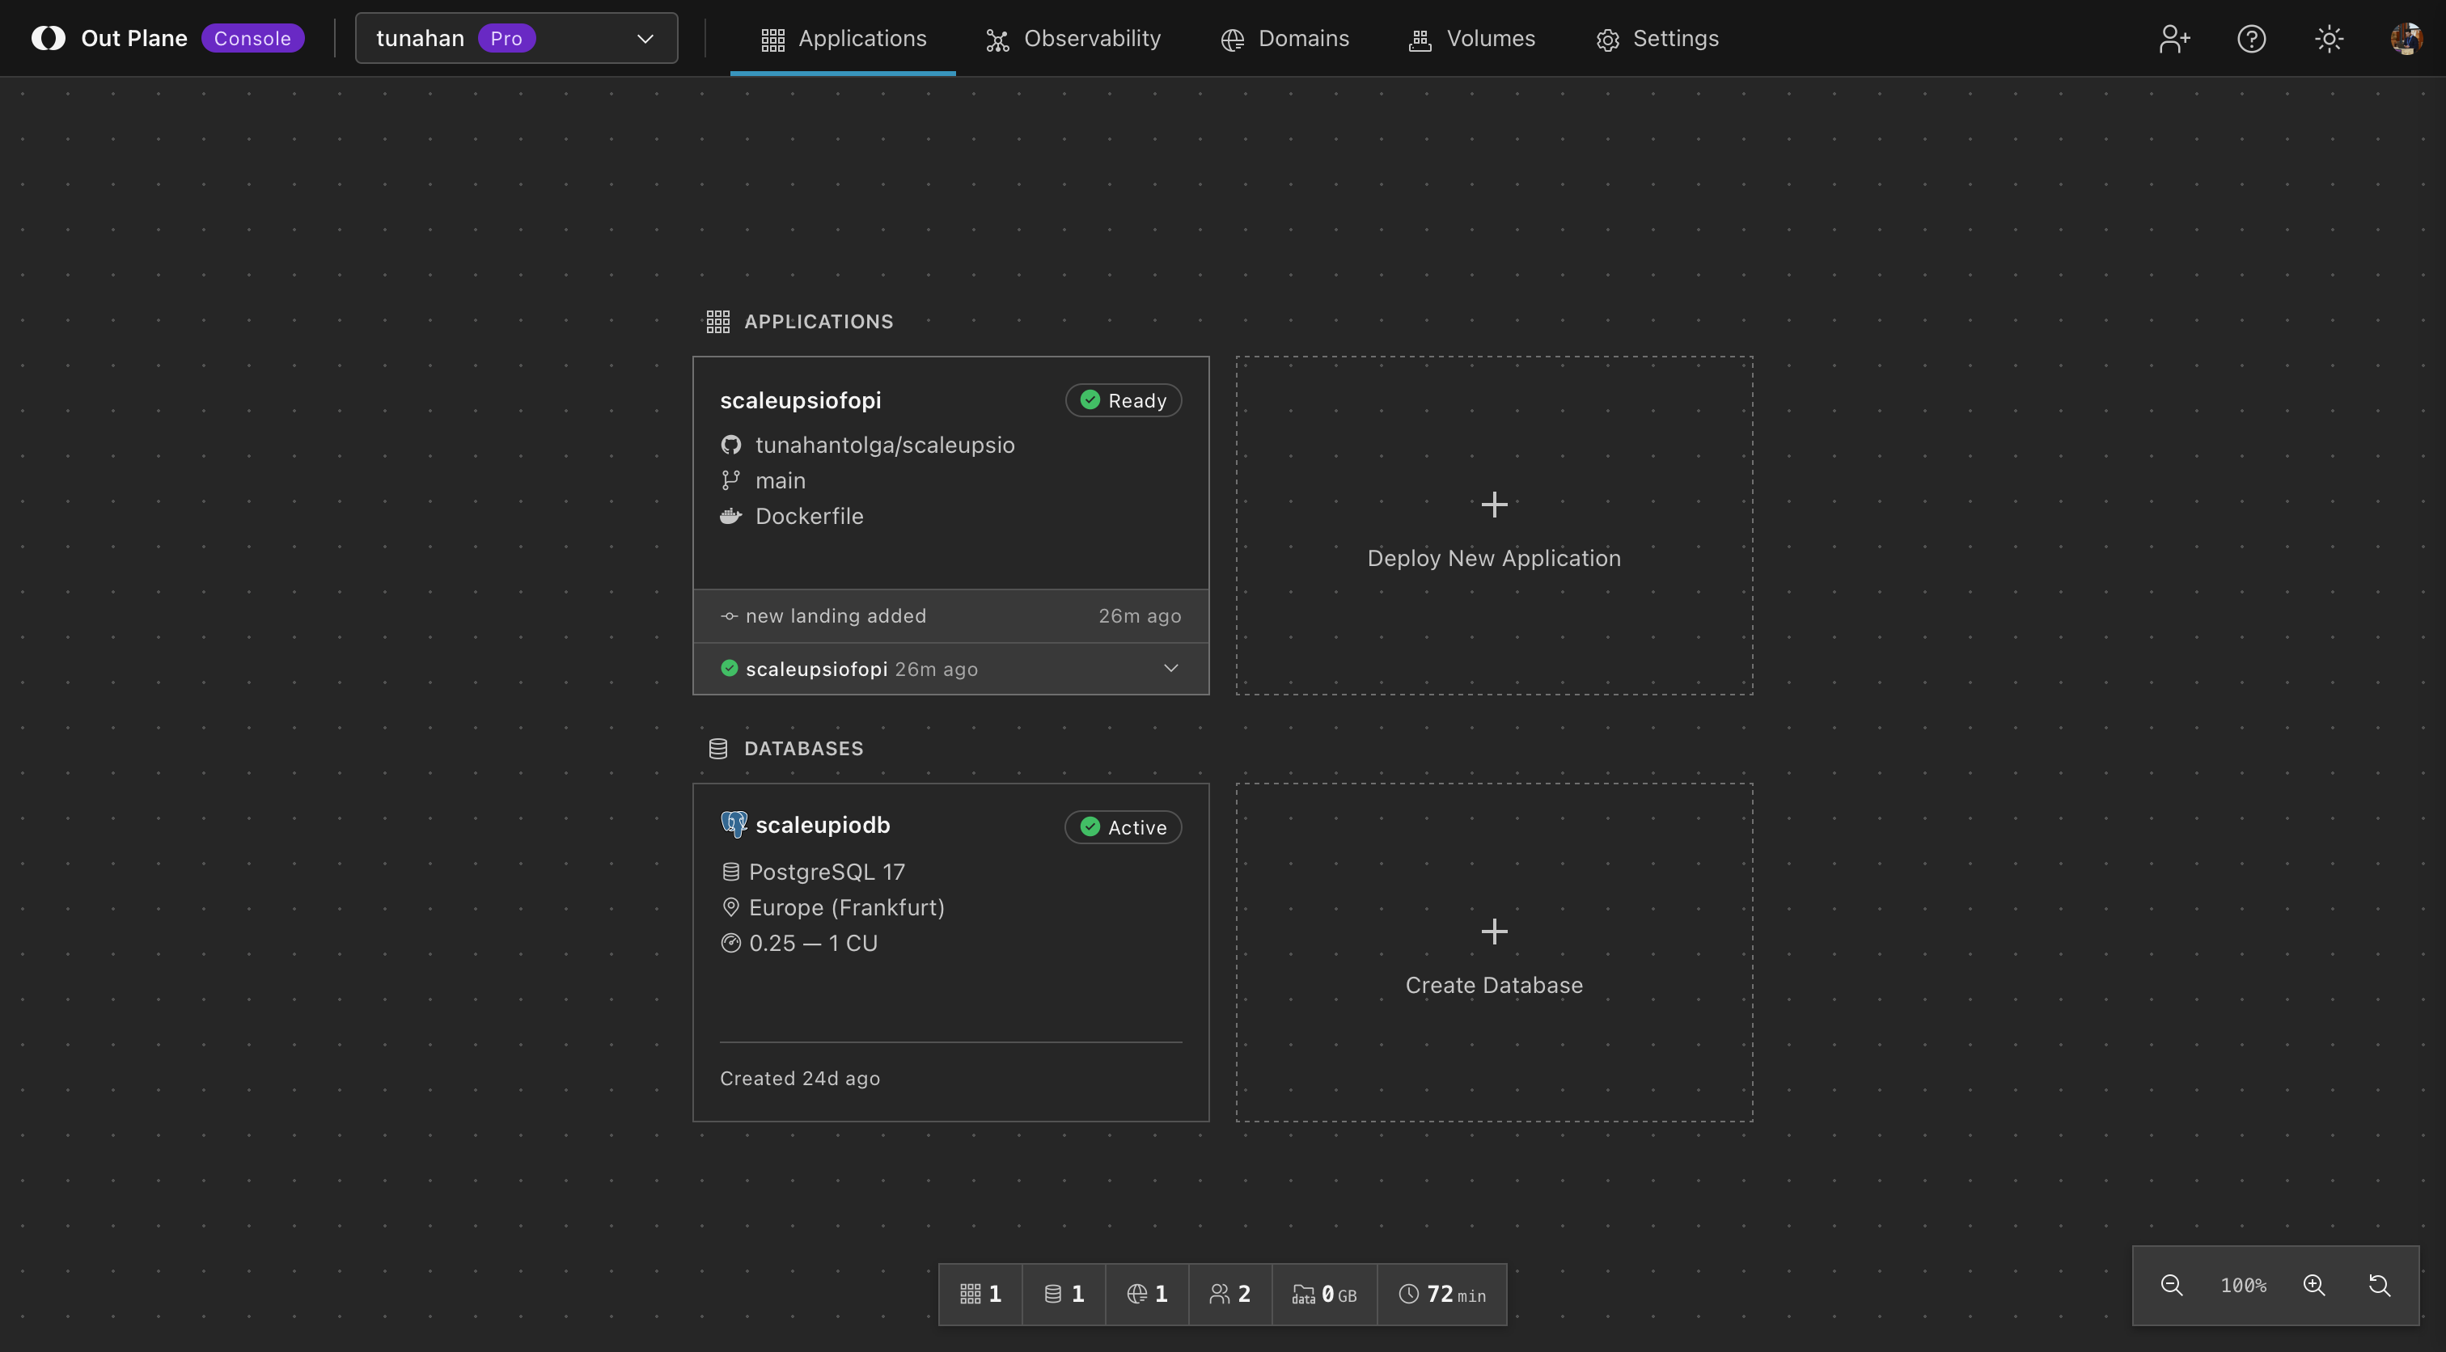
Task: Click the build minutes 72 min stat
Action: tap(1441, 1294)
